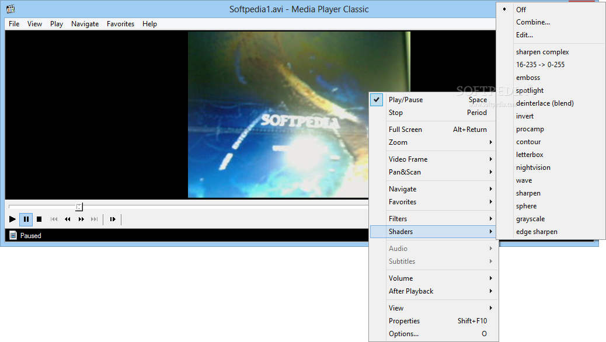The image size is (606, 342).
Task: Open the Play menu
Action: coord(57,24)
